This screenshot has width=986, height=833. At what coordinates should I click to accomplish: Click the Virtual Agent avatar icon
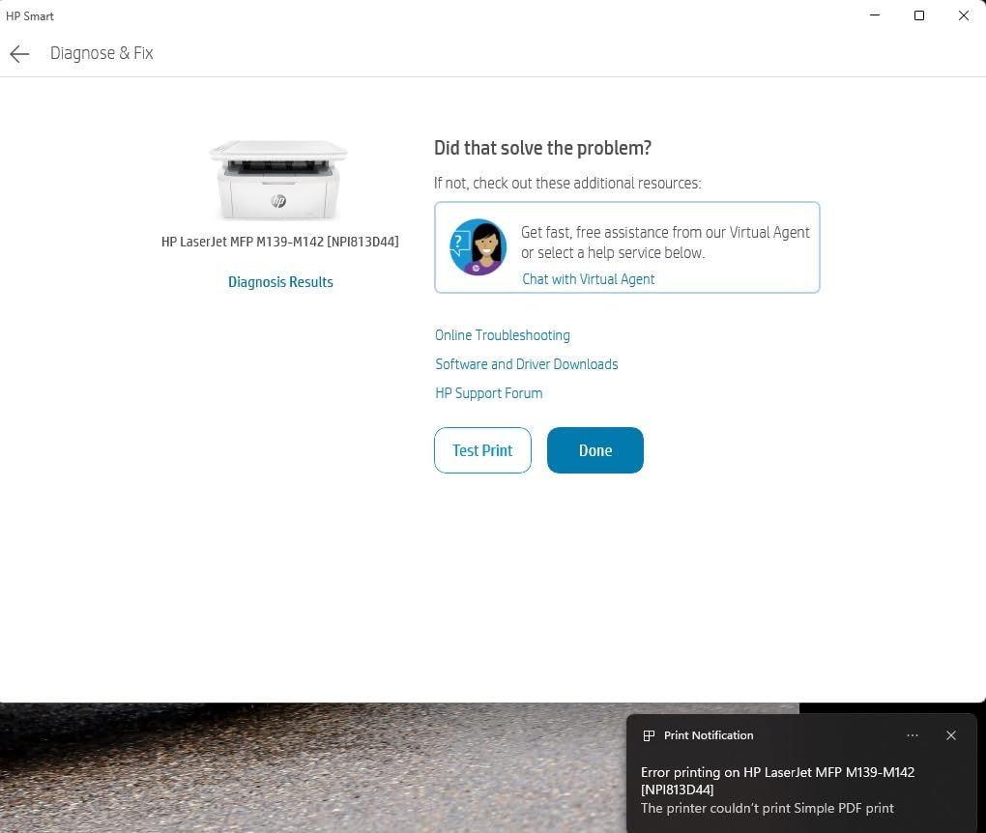478,247
